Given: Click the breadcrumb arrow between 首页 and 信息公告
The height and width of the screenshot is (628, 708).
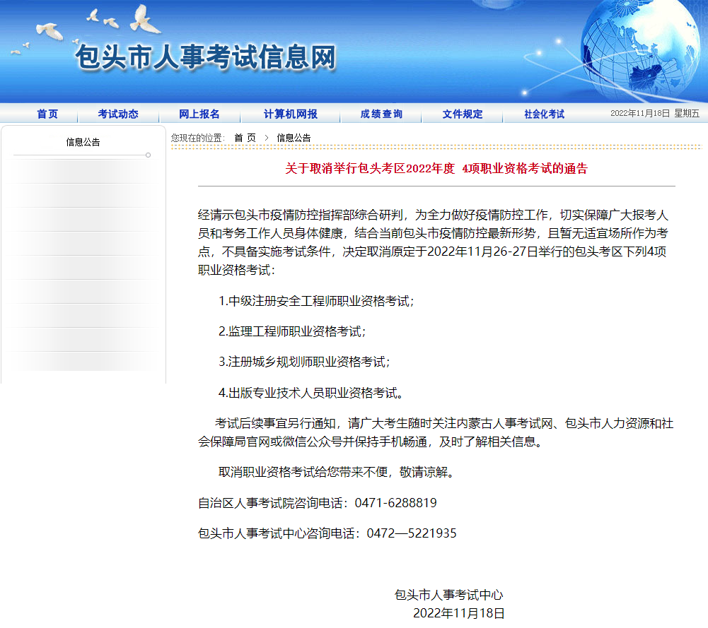Looking at the screenshot, I should (267, 138).
